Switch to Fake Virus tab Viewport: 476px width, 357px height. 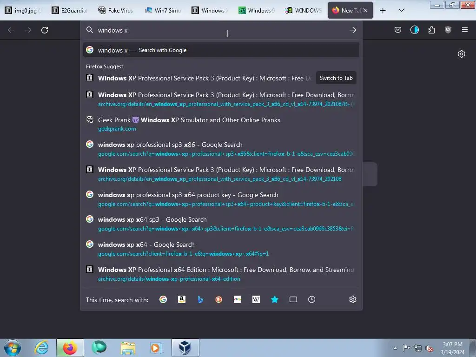click(x=116, y=10)
